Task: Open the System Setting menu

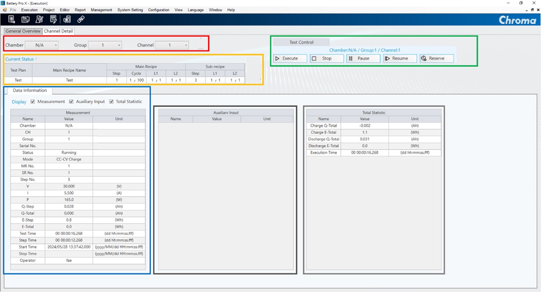Action: 130,10
